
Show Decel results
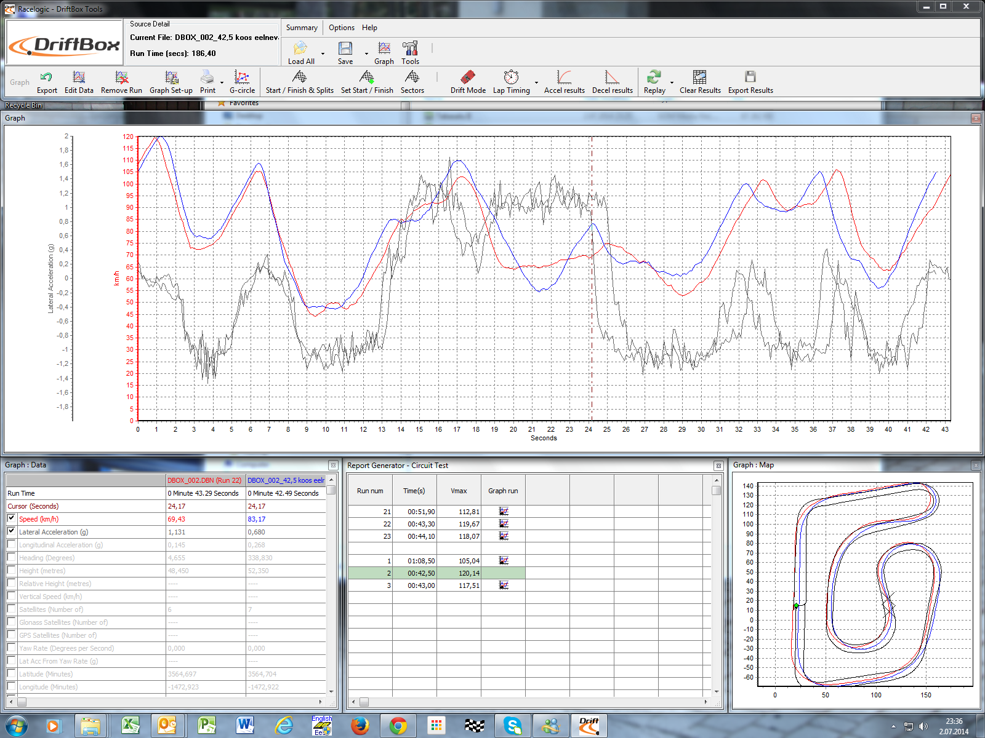point(612,82)
